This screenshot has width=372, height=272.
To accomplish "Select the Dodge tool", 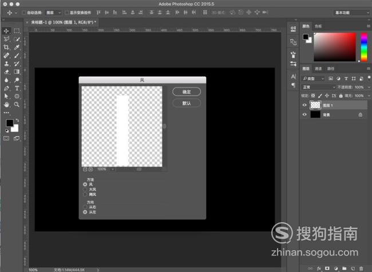I will pyautogui.click(x=17, y=80).
